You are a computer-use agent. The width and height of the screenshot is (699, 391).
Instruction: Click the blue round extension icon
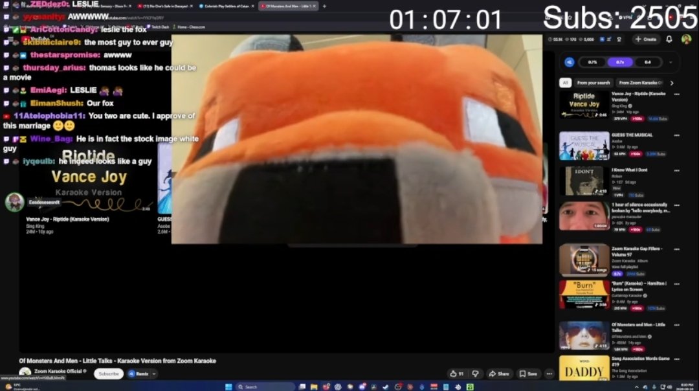[570, 62]
